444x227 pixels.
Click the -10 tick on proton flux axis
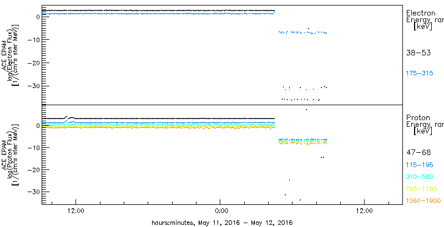coord(33,148)
